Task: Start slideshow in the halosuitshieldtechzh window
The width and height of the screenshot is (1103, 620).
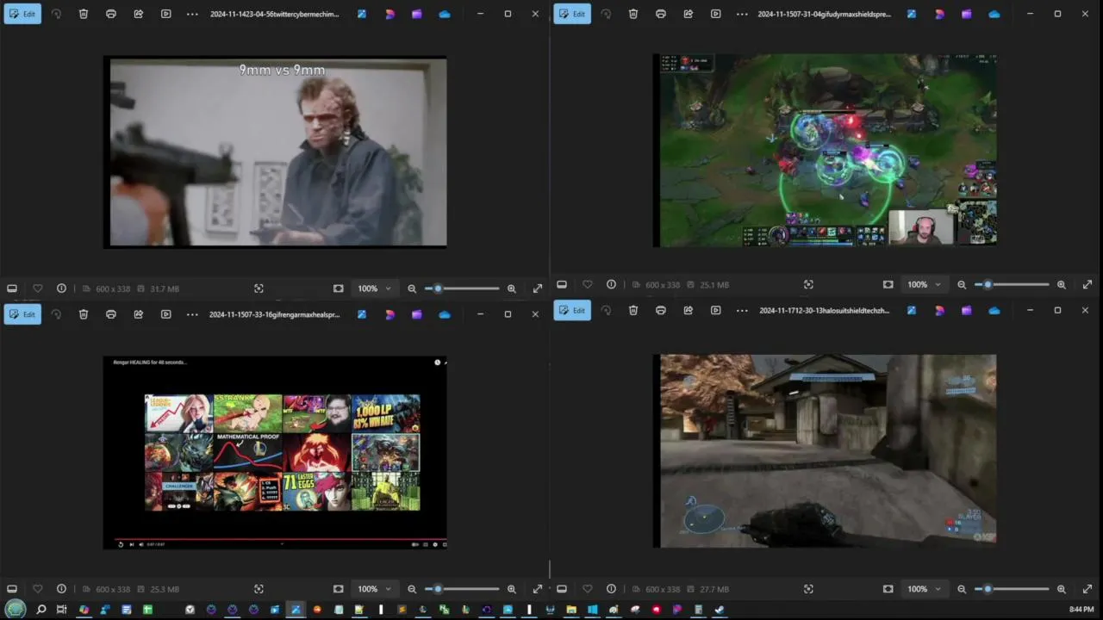Action: click(x=716, y=310)
